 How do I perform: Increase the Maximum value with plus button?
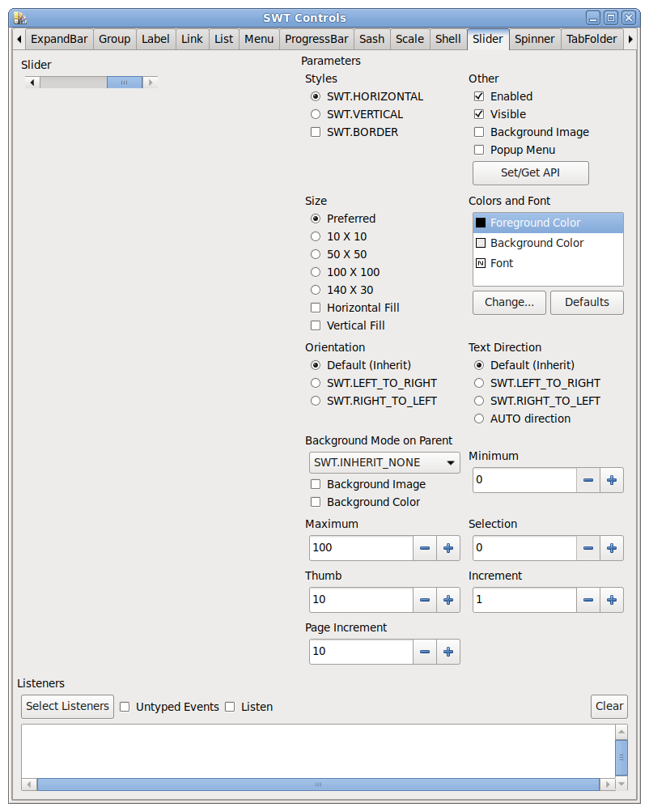click(x=448, y=548)
